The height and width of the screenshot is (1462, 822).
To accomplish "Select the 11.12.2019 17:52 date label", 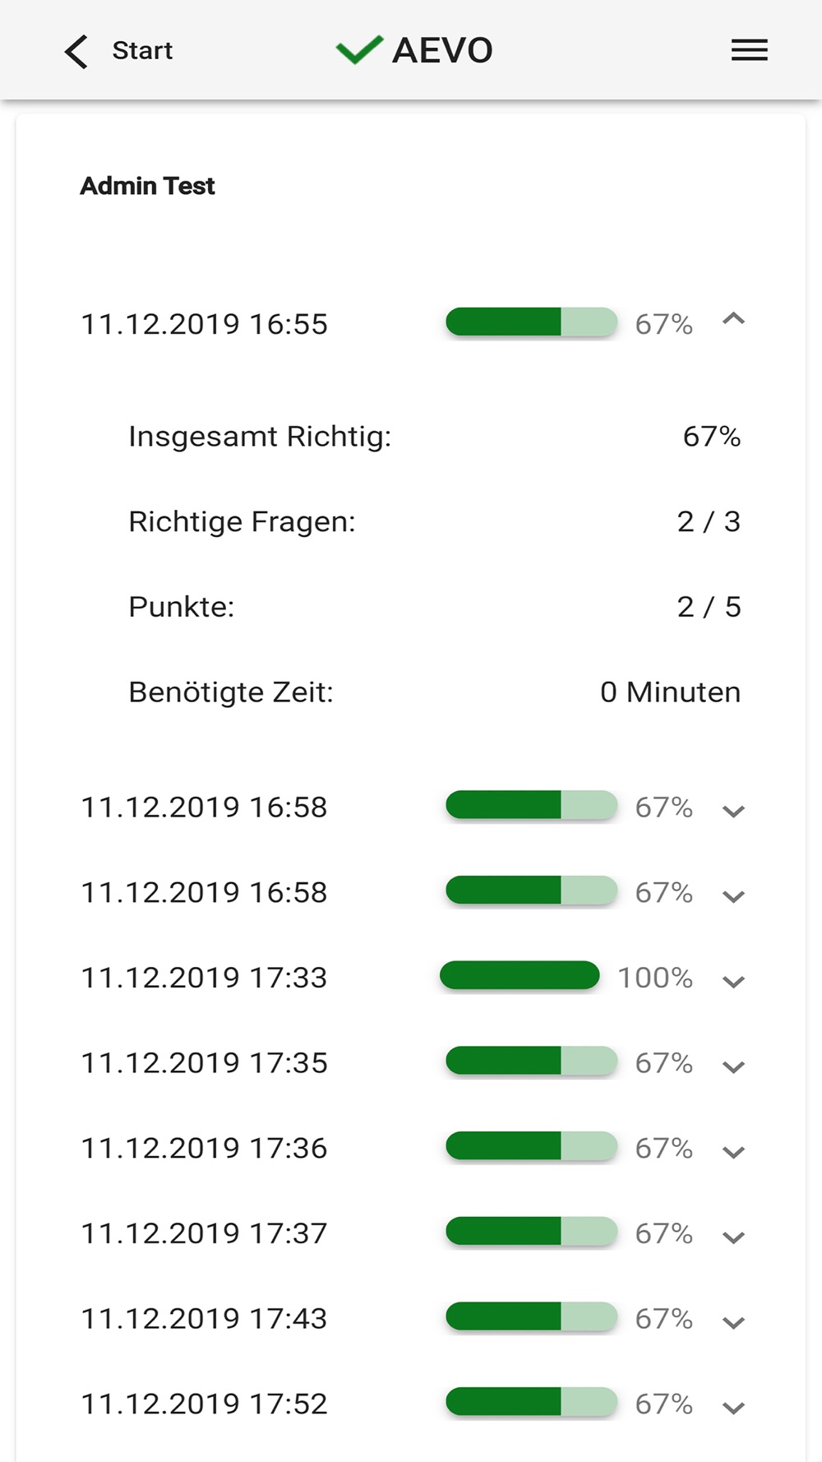I will (x=204, y=1404).
